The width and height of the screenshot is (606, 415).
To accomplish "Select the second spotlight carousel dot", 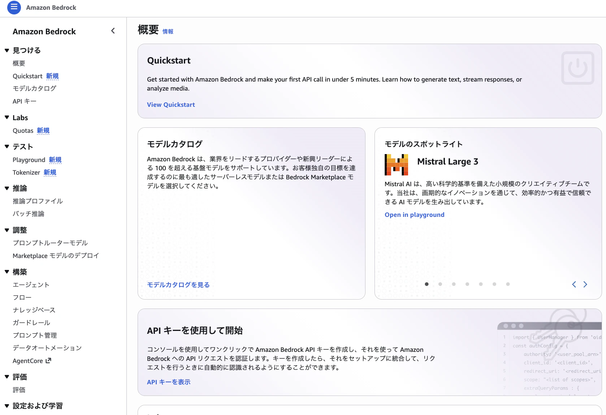I will click(x=440, y=284).
